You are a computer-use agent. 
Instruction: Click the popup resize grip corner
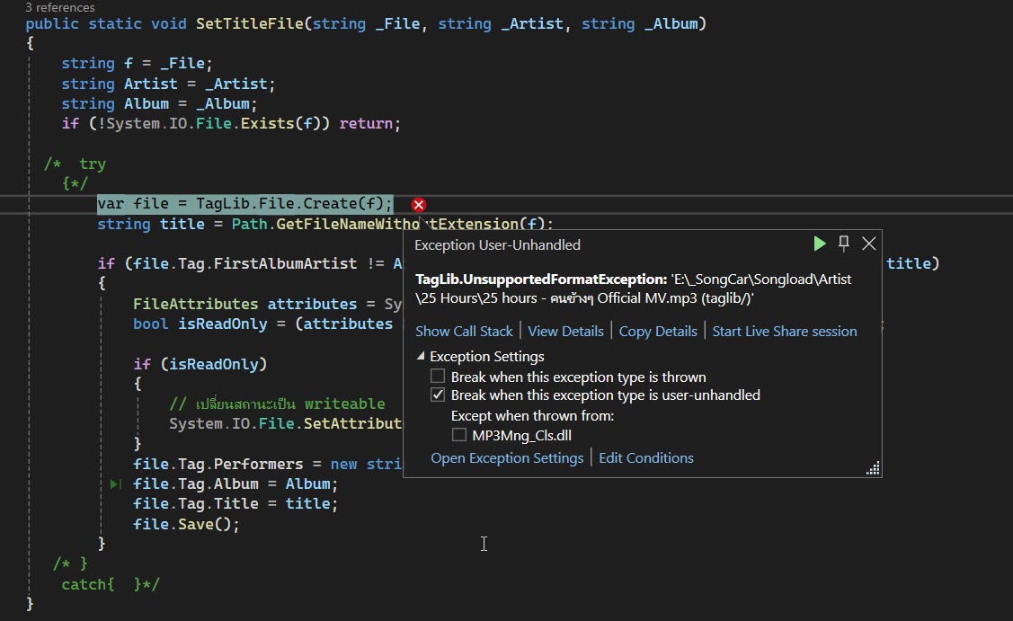872,467
